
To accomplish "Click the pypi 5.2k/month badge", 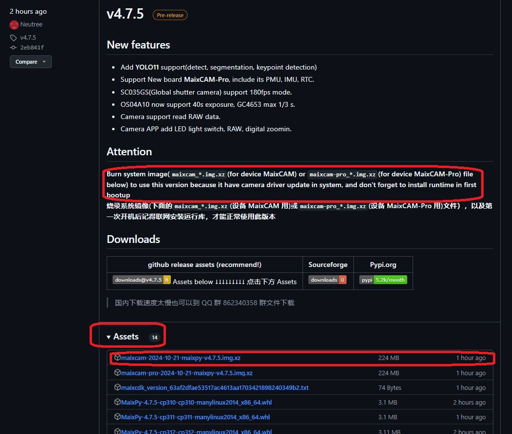I will tap(383, 280).
